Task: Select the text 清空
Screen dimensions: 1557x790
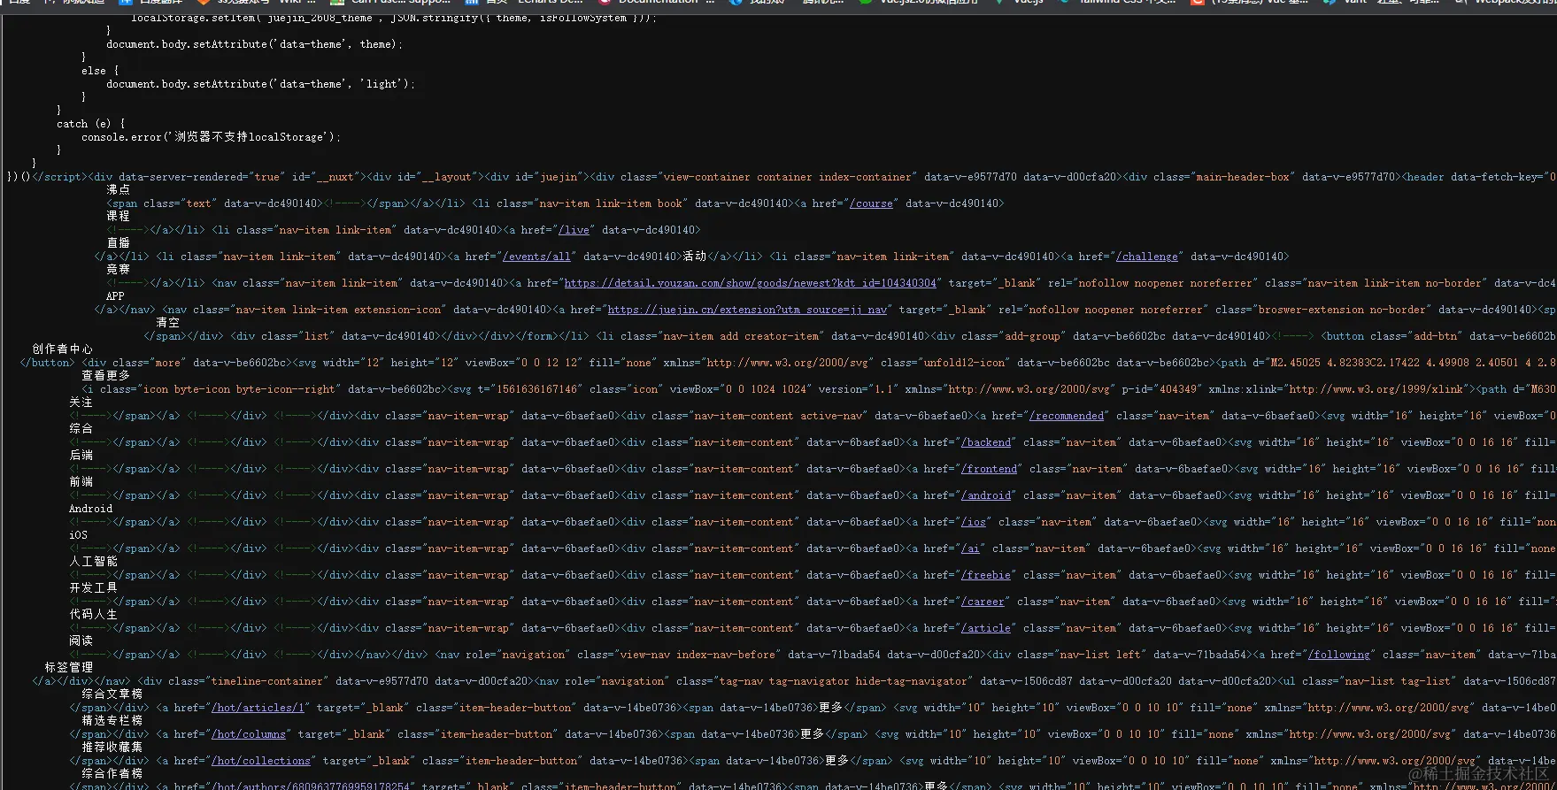Action: point(167,323)
